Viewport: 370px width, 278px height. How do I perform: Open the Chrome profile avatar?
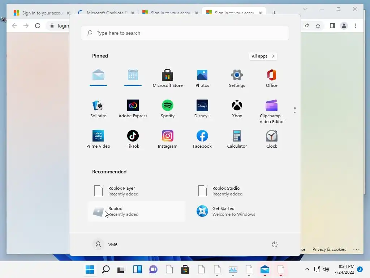(x=344, y=26)
